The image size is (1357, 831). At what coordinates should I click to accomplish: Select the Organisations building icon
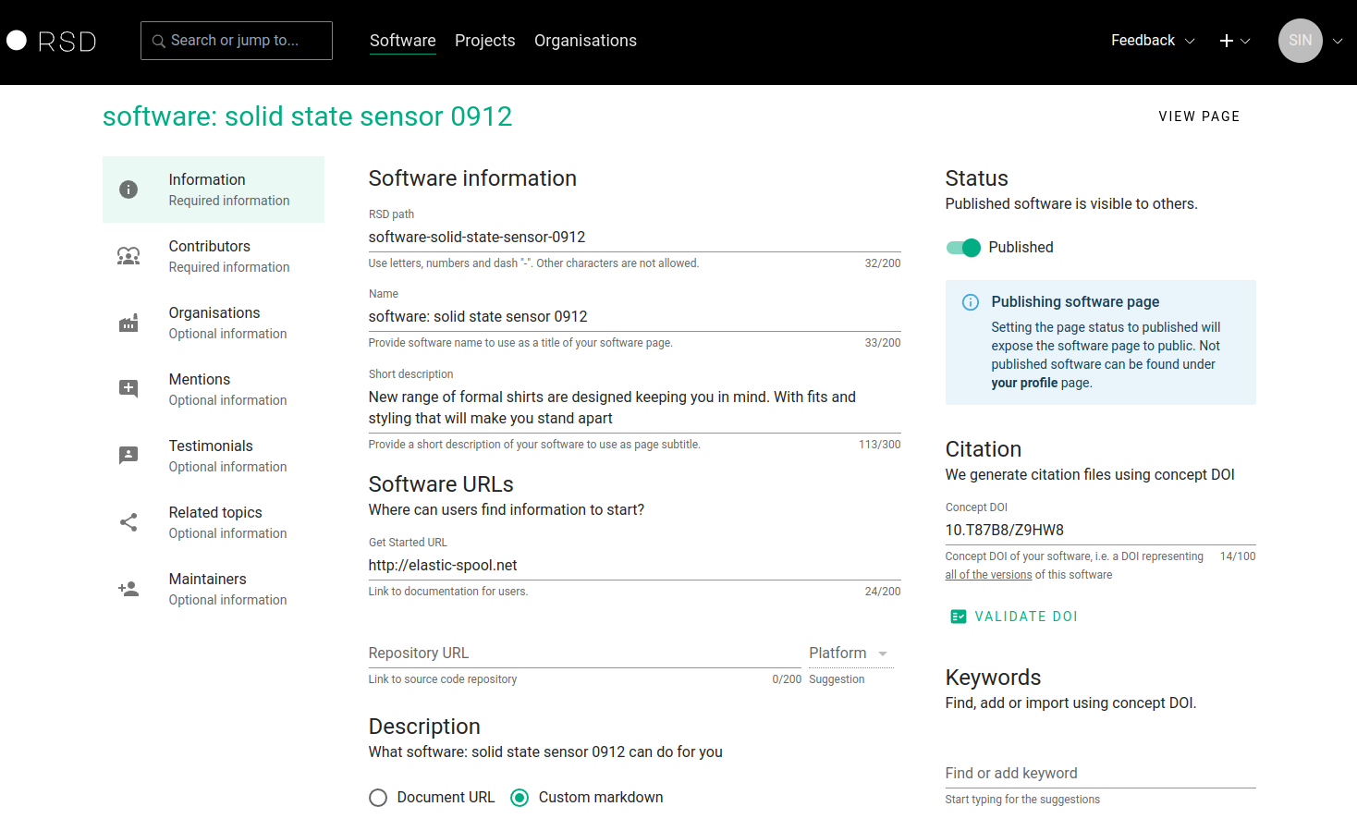coord(128,323)
